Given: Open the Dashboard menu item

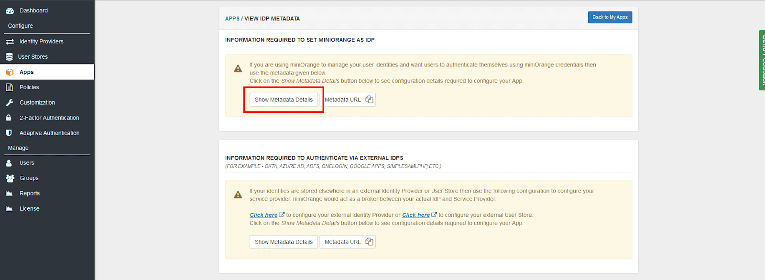Looking at the screenshot, I should coord(47,11).
